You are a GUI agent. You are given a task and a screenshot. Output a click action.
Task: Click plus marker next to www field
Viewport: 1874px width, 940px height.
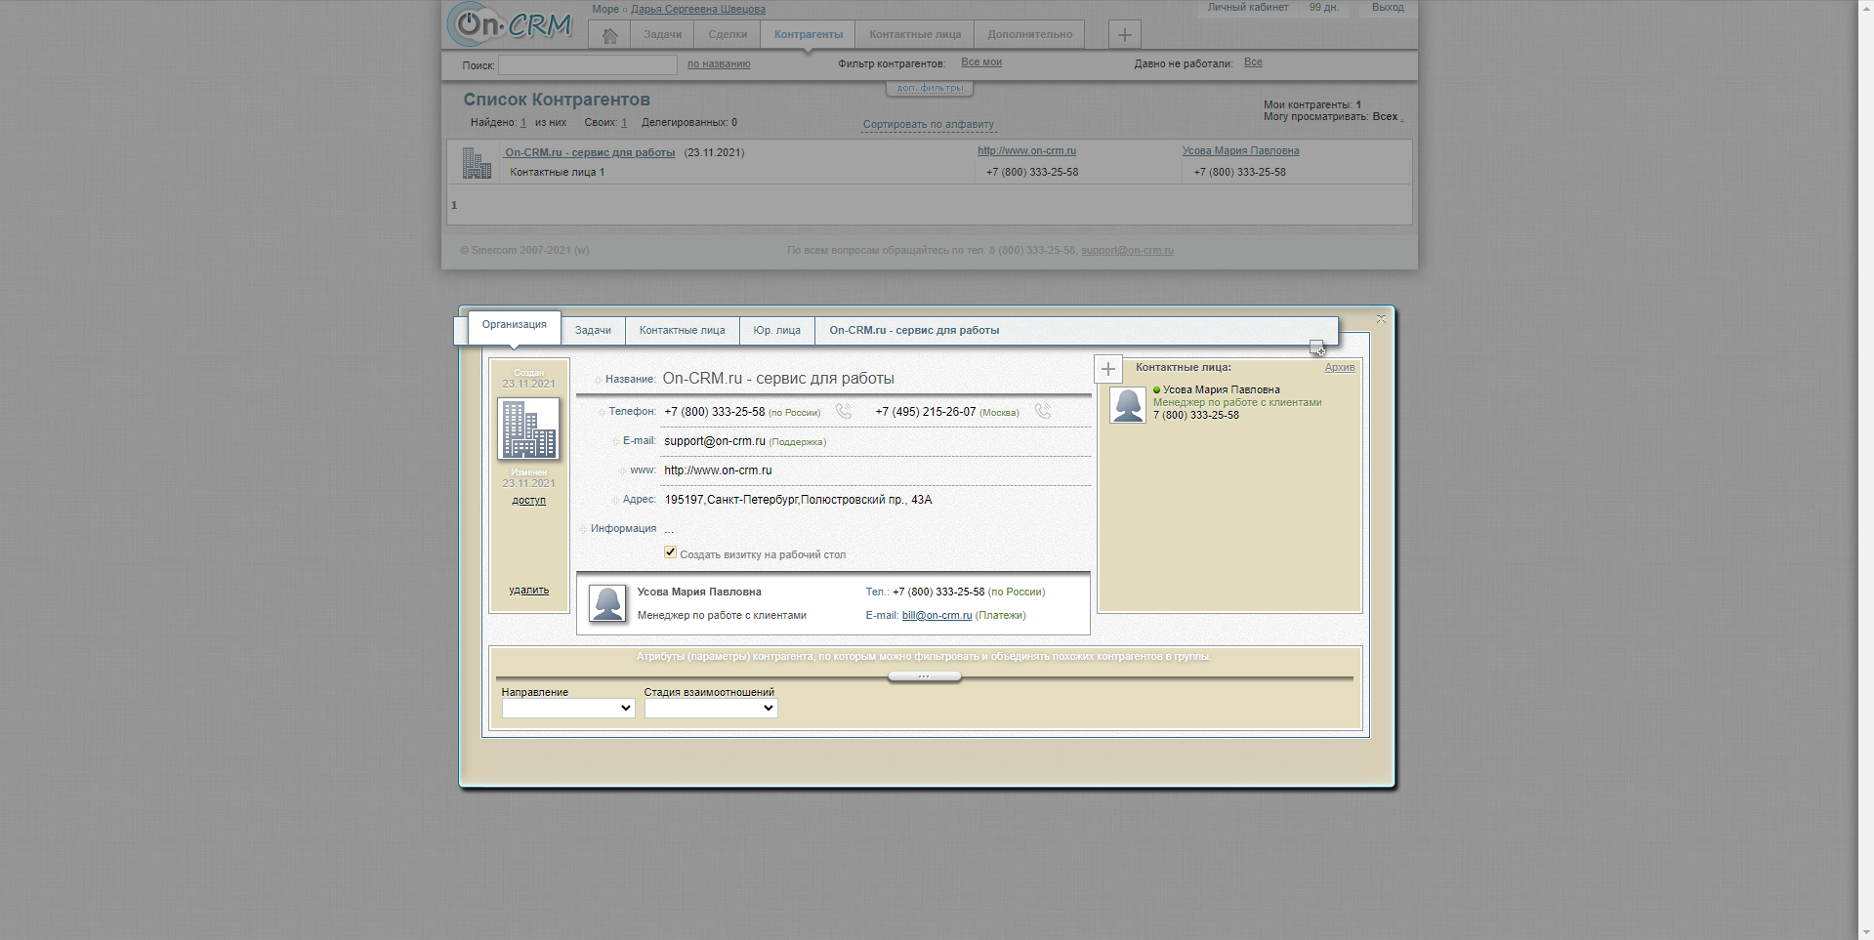622,471
